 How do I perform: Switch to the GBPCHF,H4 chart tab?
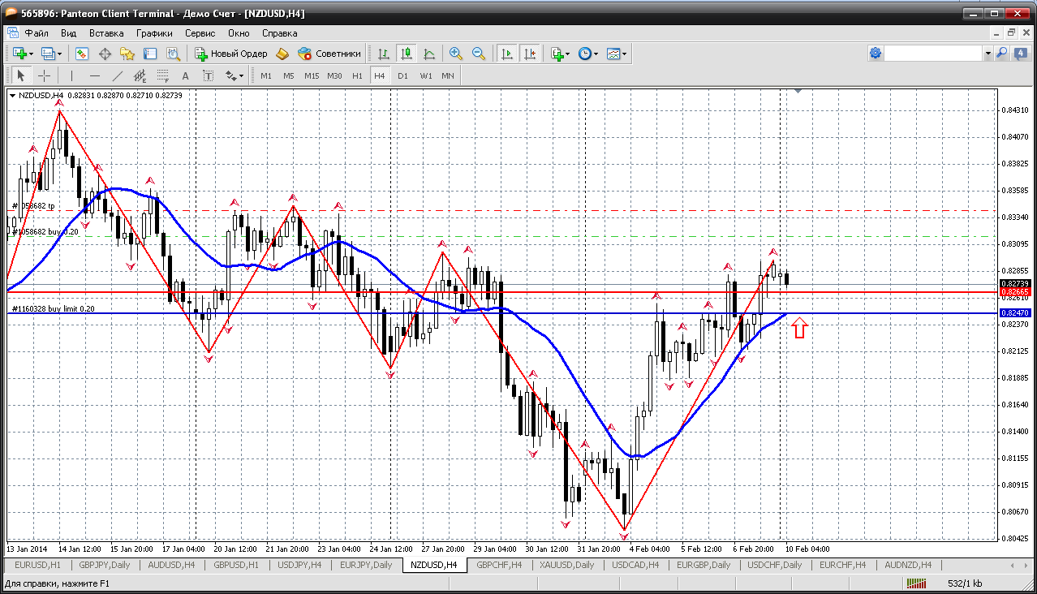coord(499,565)
